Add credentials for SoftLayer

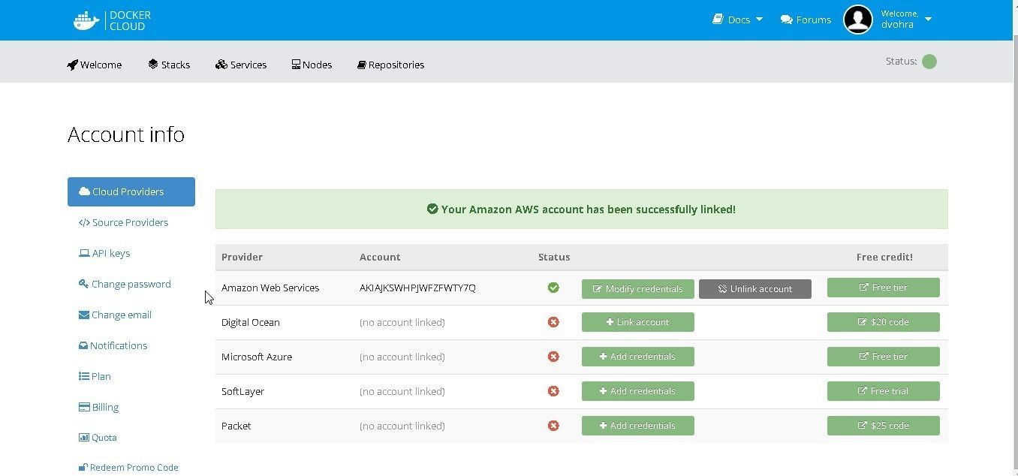click(x=638, y=391)
